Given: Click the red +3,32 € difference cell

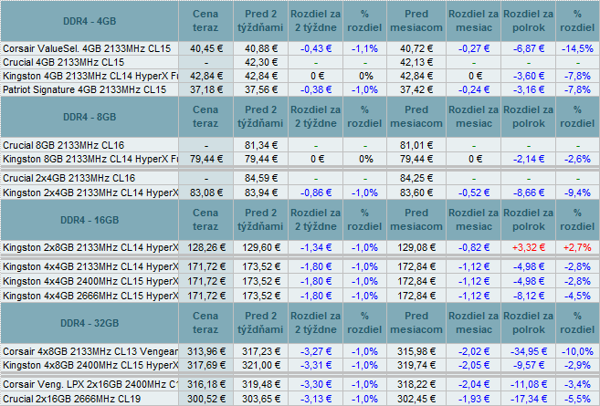Looking at the screenshot, I should tap(529, 248).
